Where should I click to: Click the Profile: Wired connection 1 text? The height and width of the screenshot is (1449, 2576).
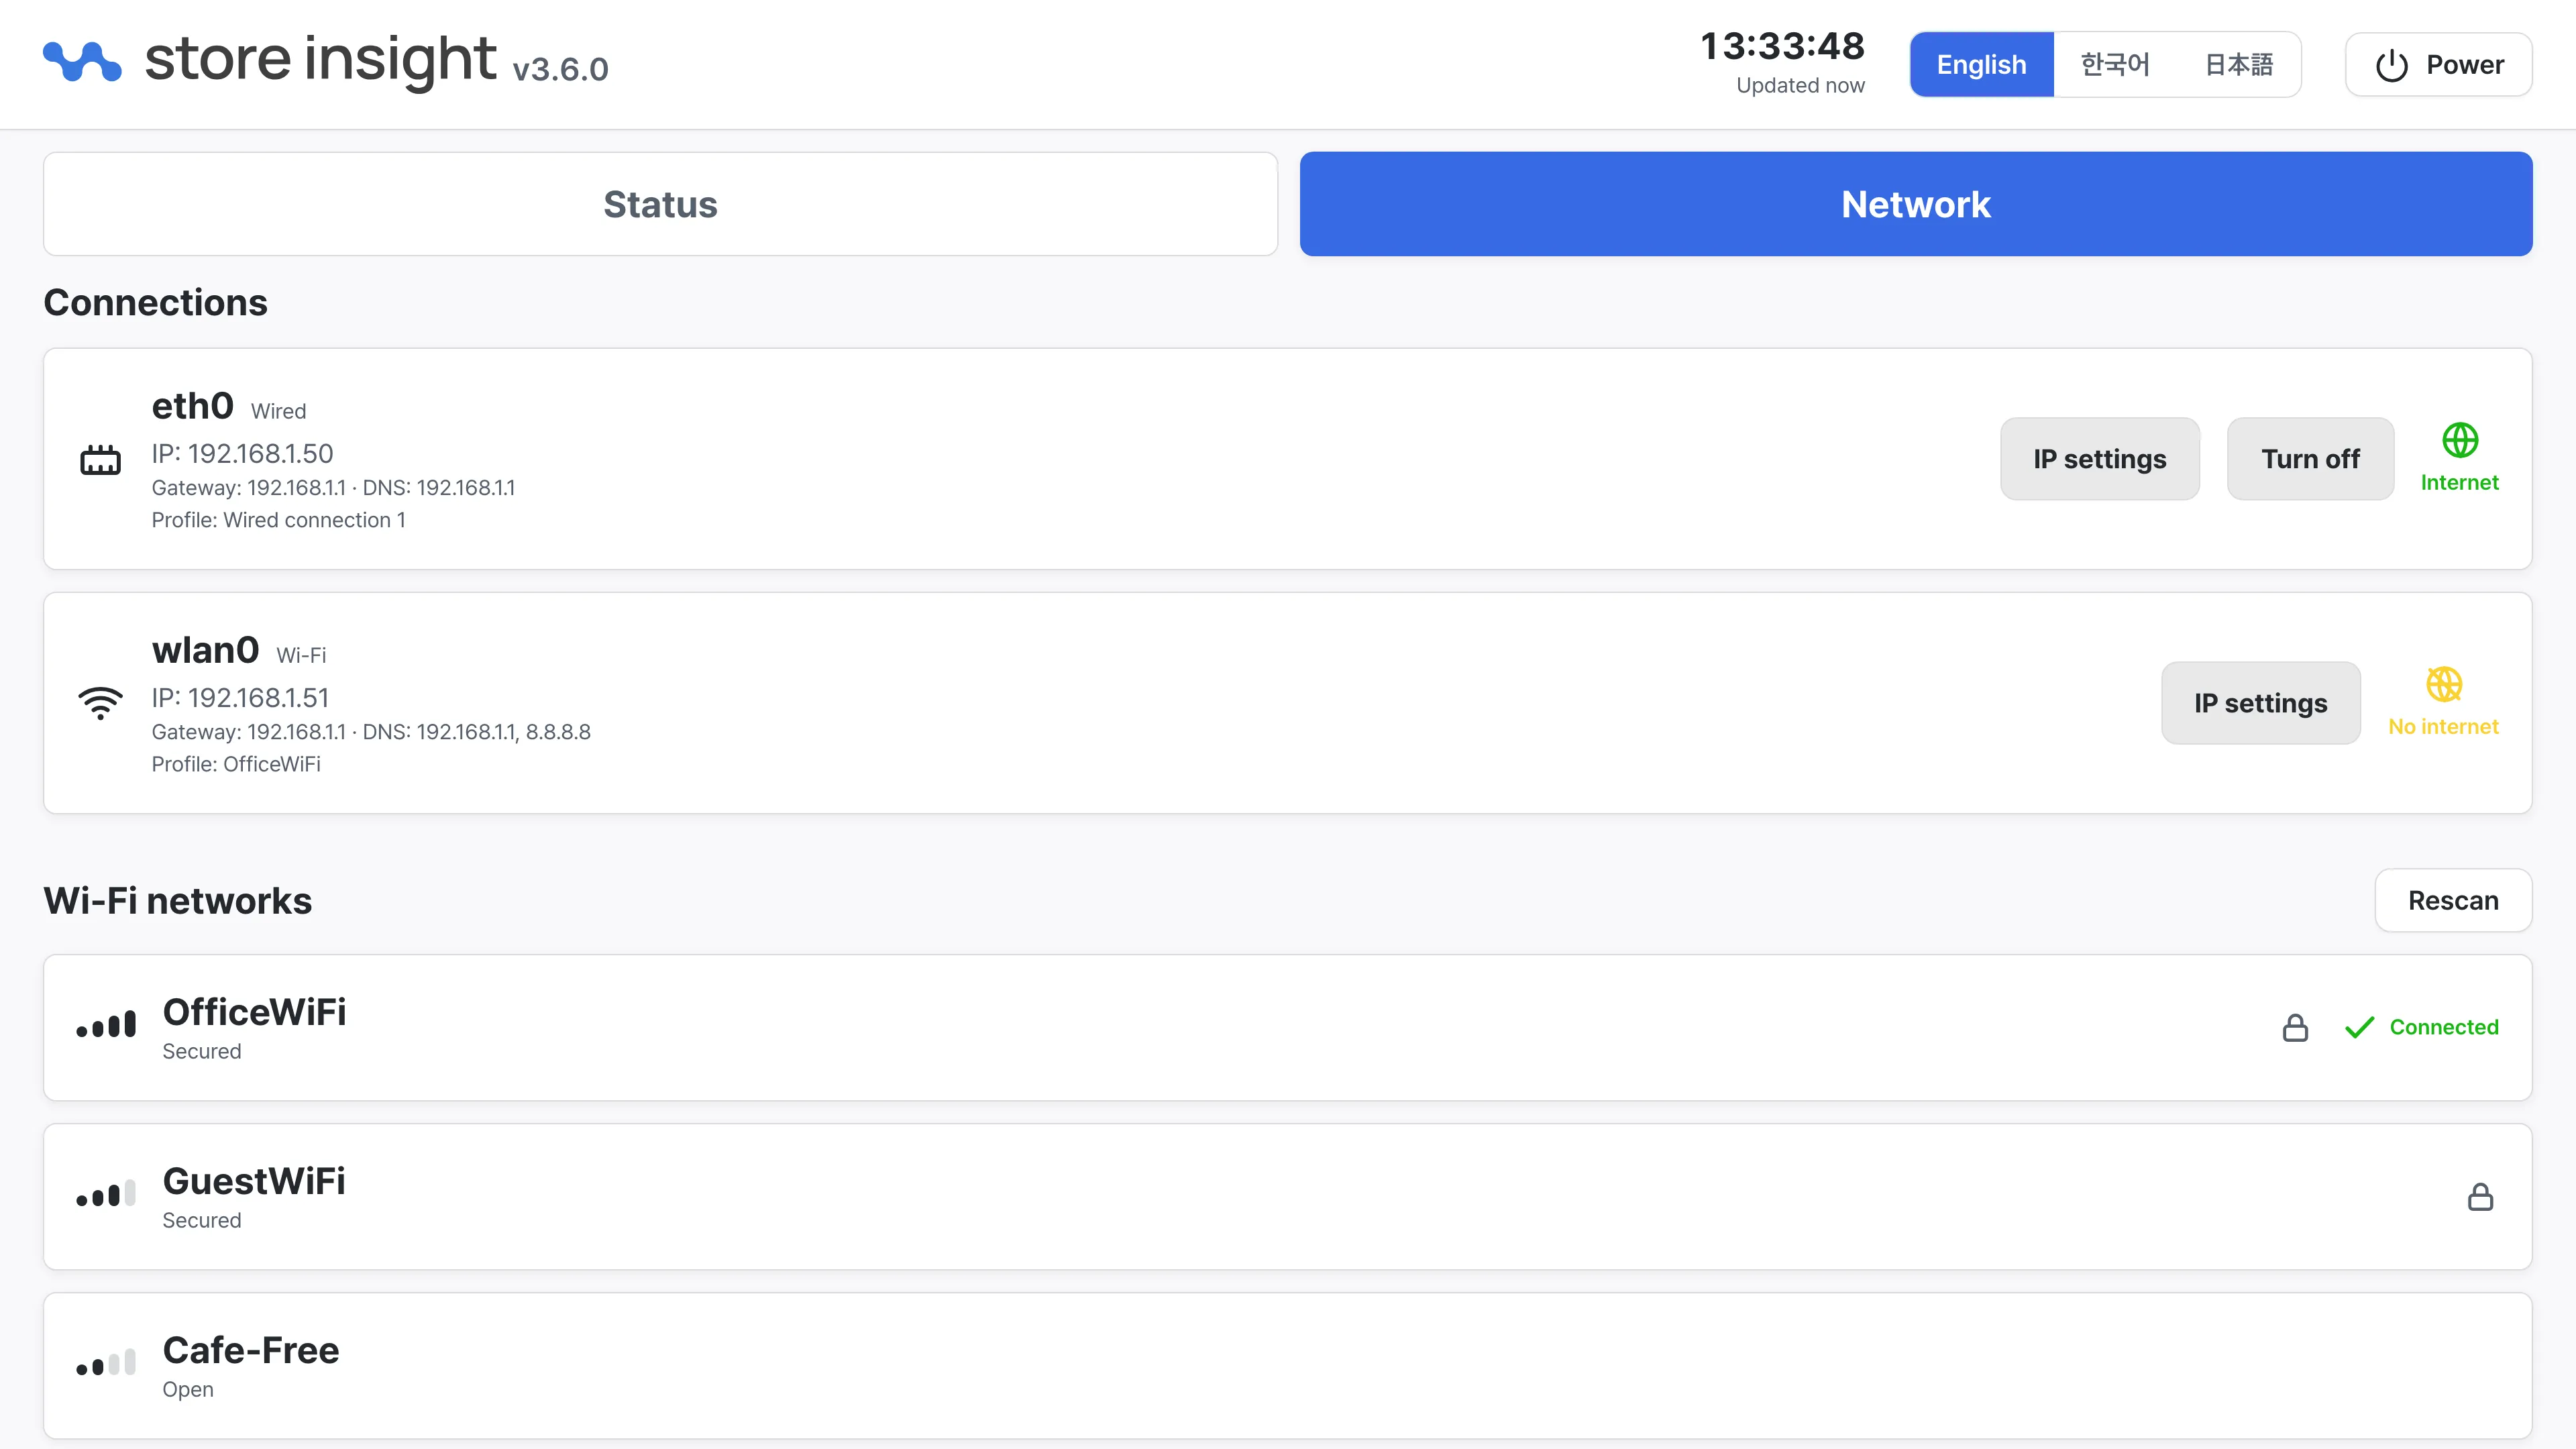pos(279,520)
